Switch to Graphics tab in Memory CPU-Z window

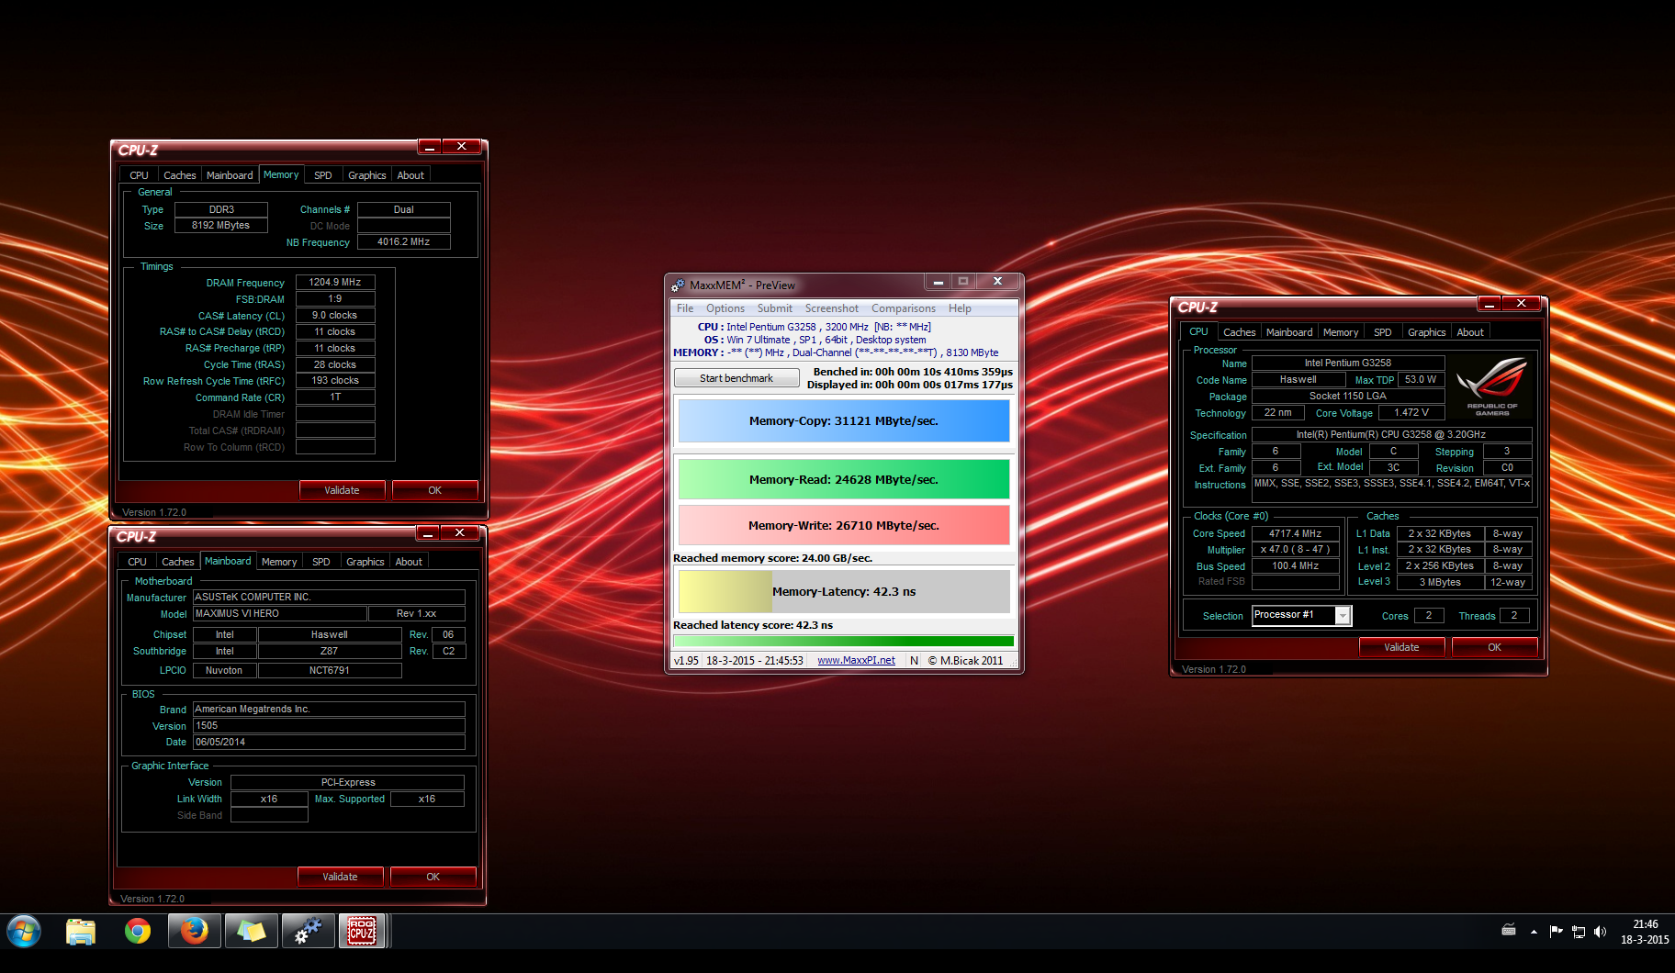point(367,175)
